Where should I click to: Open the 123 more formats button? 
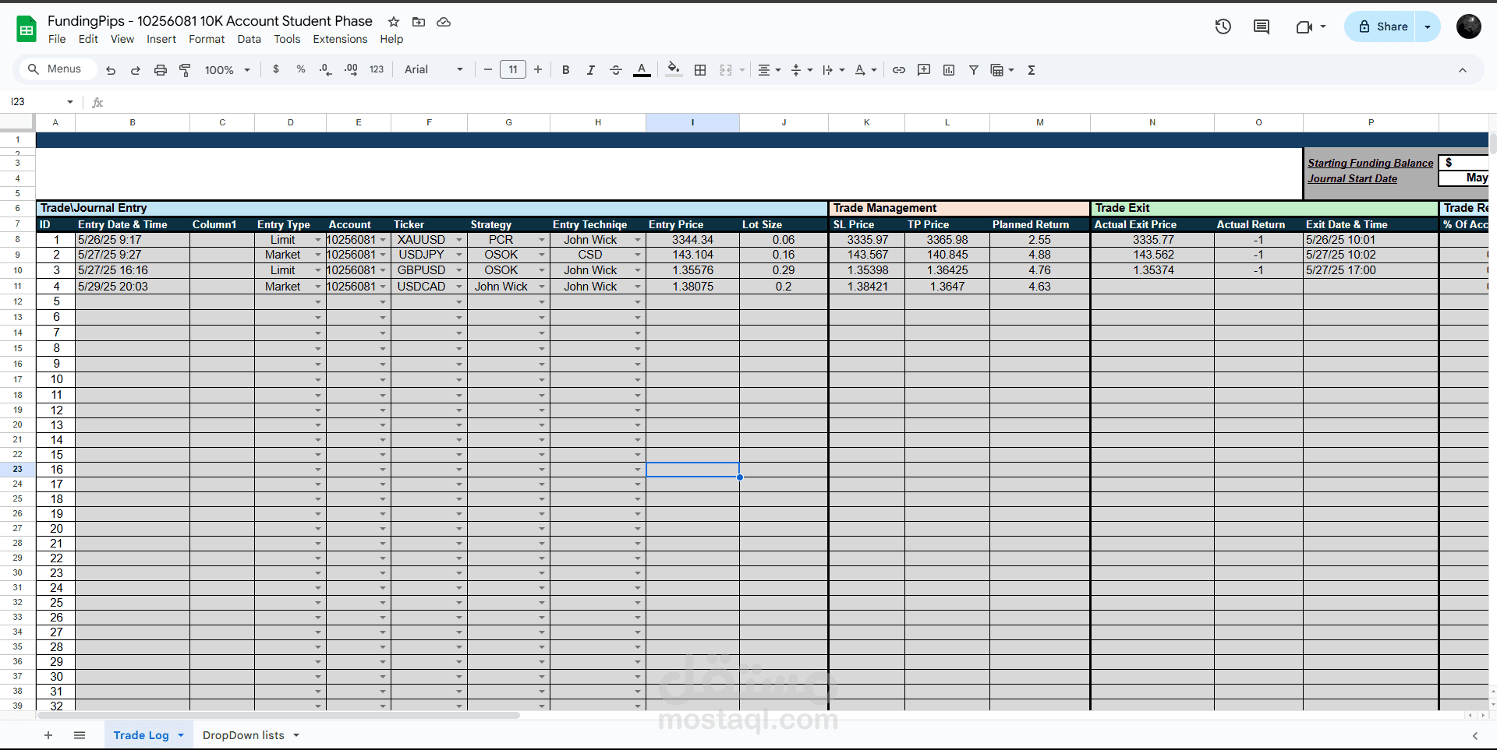click(x=377, y=69)
